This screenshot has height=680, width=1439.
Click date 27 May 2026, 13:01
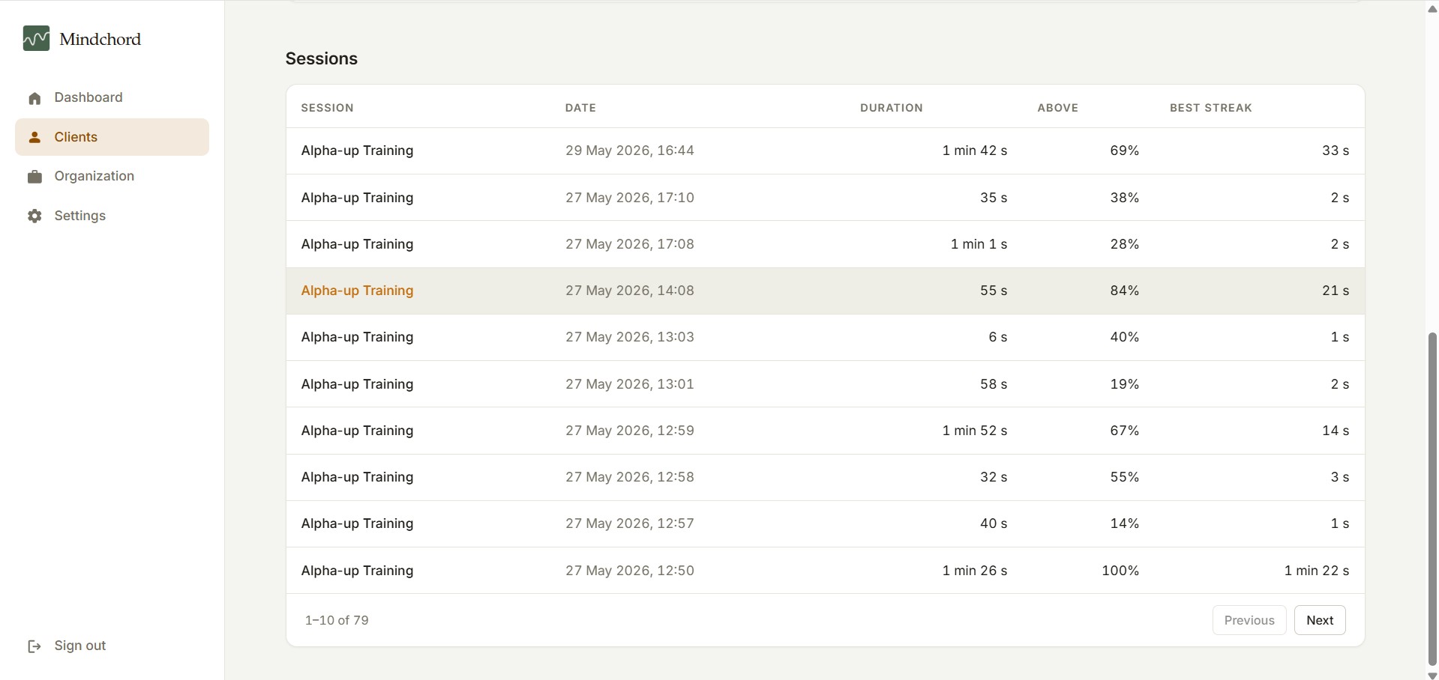tap(629, 384)
